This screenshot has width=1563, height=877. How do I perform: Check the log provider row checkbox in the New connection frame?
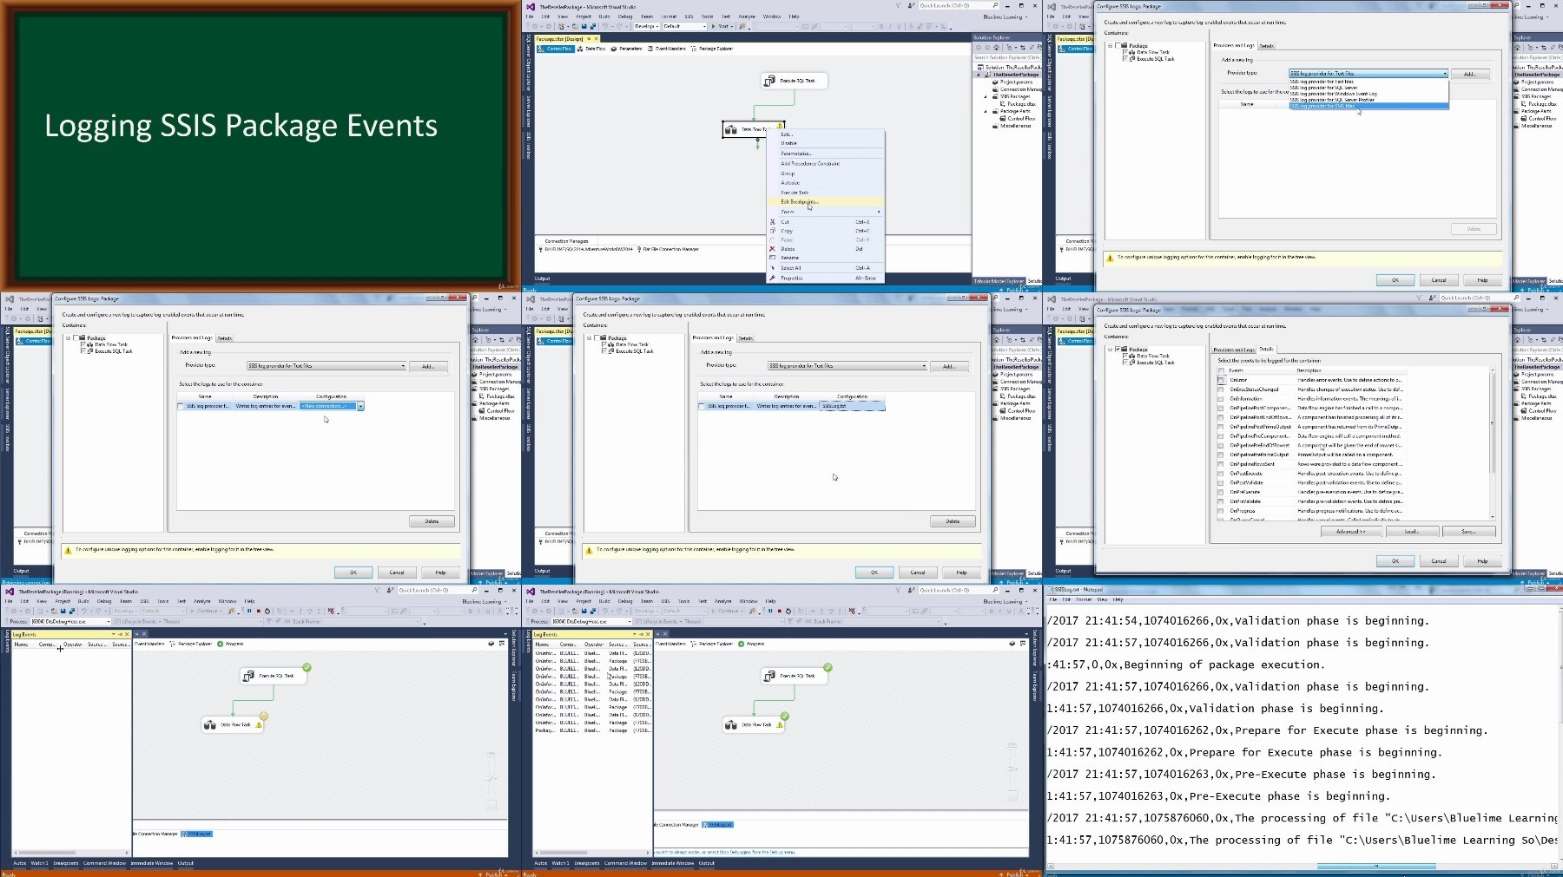pyautogui.click(x=181, y=406)
